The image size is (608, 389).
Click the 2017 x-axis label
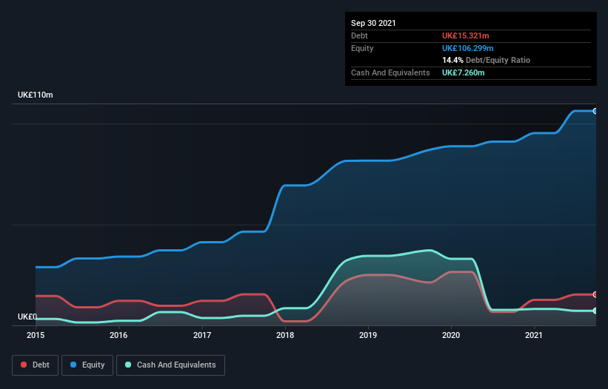(x=202, y=335)
